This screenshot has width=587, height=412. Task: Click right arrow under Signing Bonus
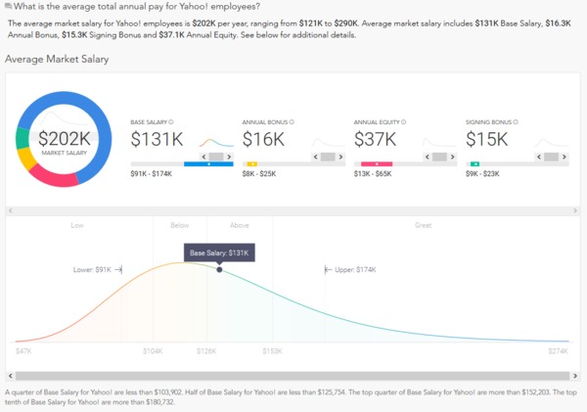click(564, 157)
